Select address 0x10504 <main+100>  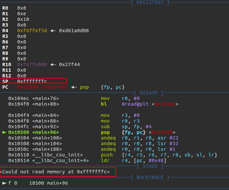point(35,138)
